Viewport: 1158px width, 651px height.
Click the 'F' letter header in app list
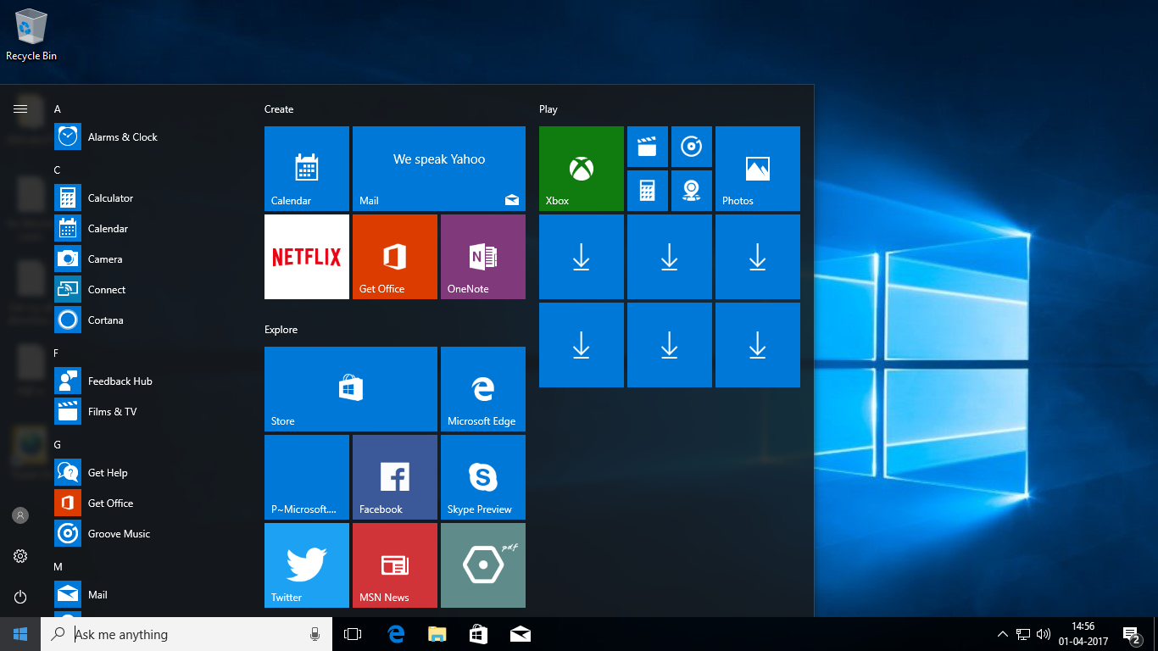57,353
